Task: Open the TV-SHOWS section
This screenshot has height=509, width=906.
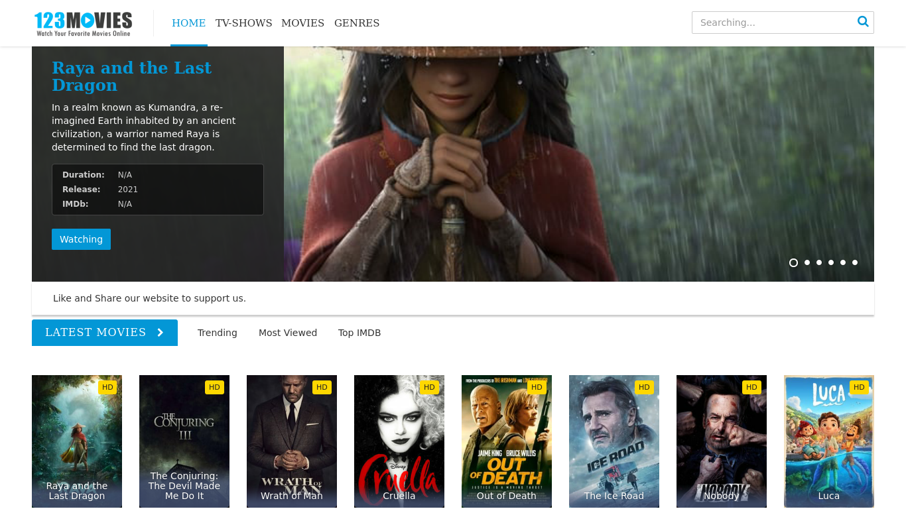Action: pyautogui.click(x=243, y=23)
